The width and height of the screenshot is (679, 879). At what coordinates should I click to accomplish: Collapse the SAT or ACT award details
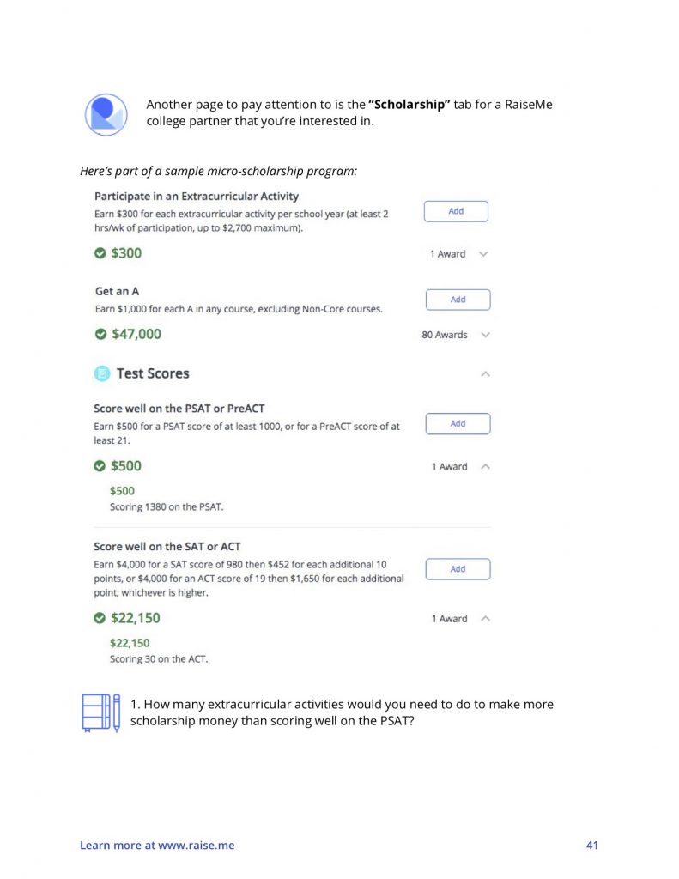click(x=486, y=618)
